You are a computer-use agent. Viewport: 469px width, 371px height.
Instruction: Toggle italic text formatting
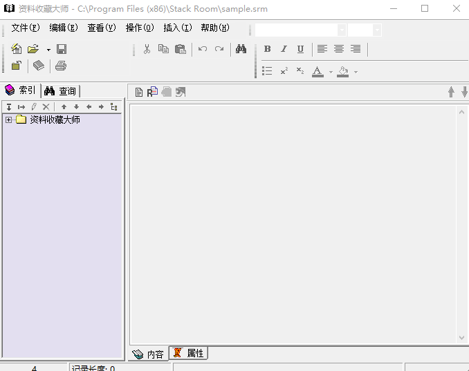[x=284, y=49]
